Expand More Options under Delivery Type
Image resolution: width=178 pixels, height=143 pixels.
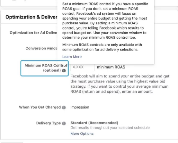[82, 134]
